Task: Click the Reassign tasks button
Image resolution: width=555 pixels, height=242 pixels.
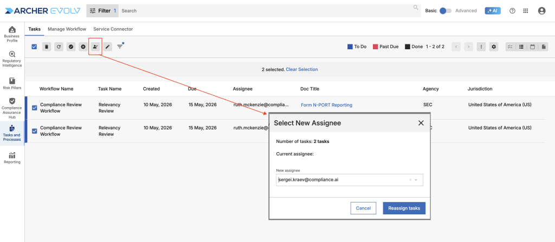Action: tap(404, 208)
